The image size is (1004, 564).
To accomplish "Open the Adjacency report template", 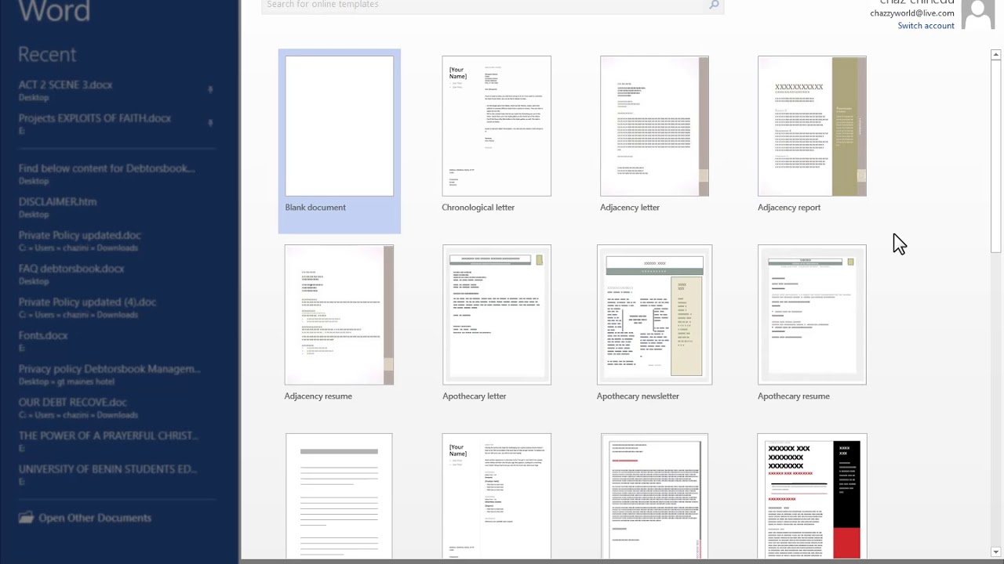I will 812,126.
